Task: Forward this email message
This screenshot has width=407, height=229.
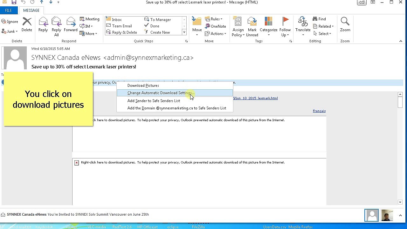Action: tap(71, 24)
